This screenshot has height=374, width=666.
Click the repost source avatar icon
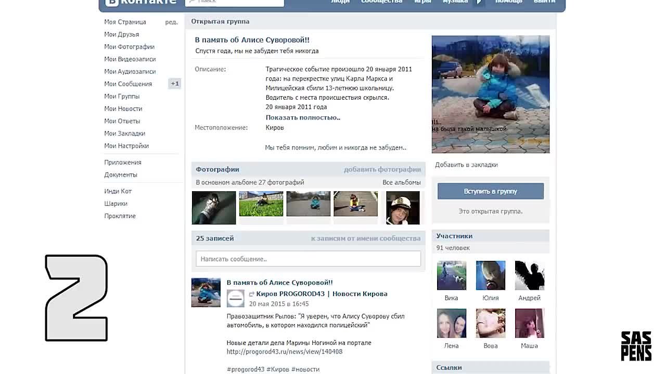pyautogui.click(x=235, y=299)
